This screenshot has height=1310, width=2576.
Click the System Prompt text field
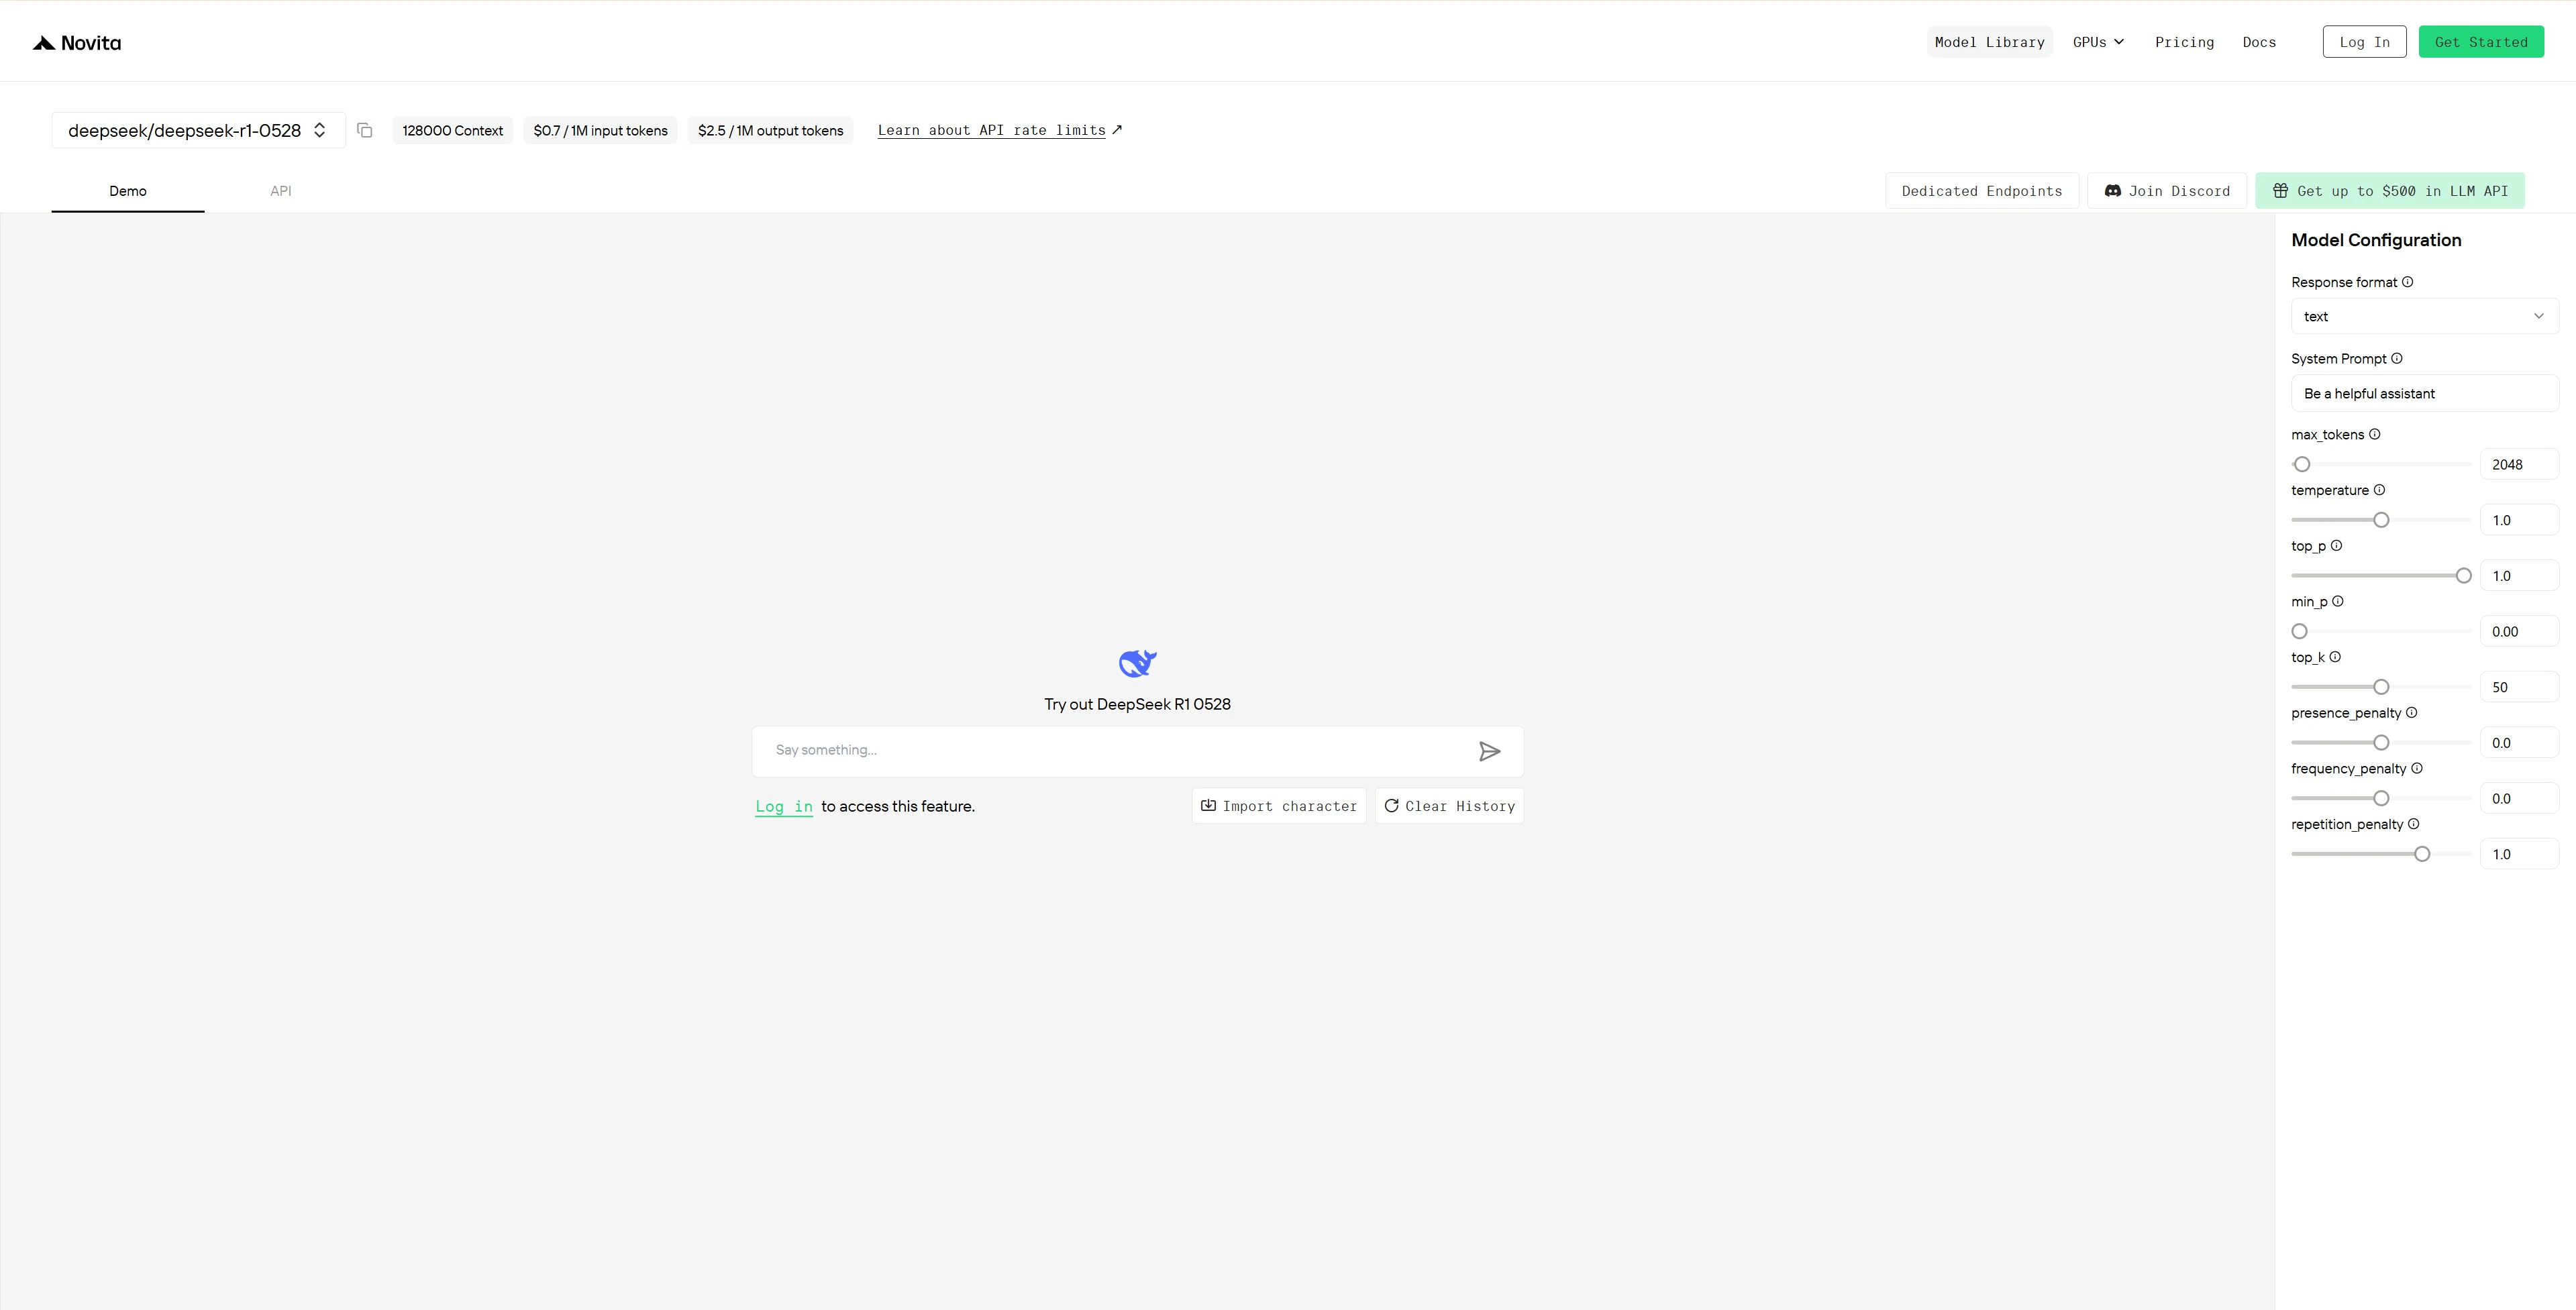point(2425,393)
